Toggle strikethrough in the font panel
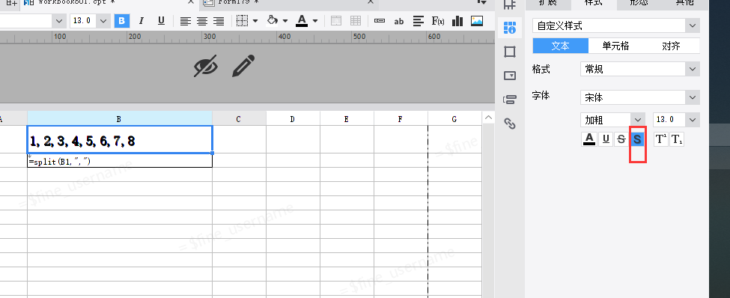 (x=621, y=139)
